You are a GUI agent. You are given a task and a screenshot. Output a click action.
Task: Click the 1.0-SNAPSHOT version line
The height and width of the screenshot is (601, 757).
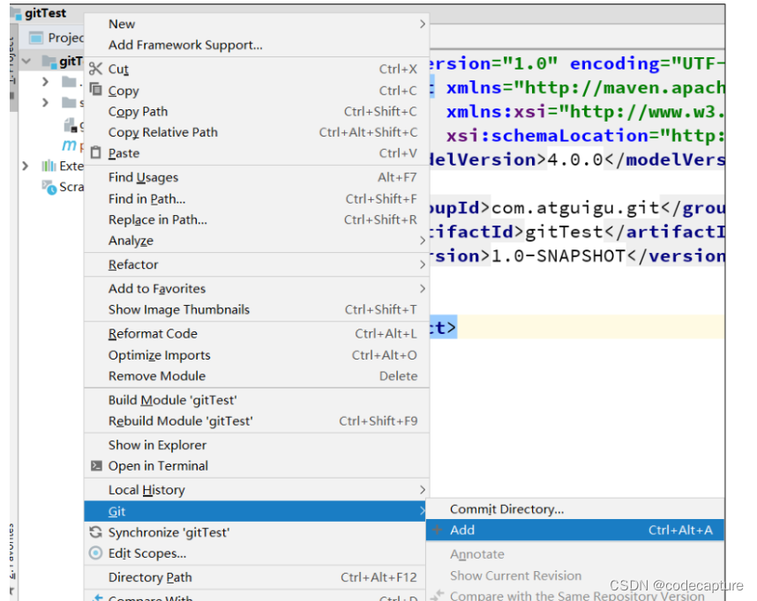(577, 256)
